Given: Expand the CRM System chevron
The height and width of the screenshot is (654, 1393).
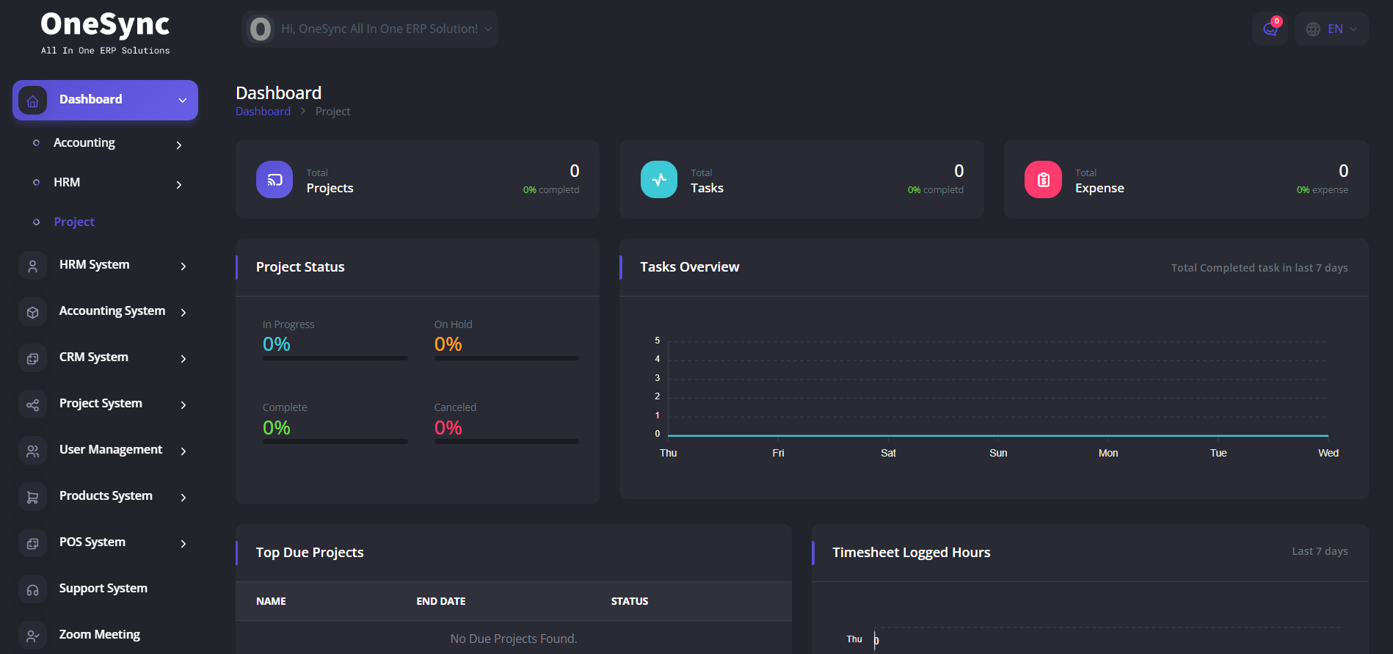Looking at the screenshot, I should [183, 358].
